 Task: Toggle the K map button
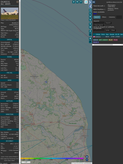(x=90, y=20)
